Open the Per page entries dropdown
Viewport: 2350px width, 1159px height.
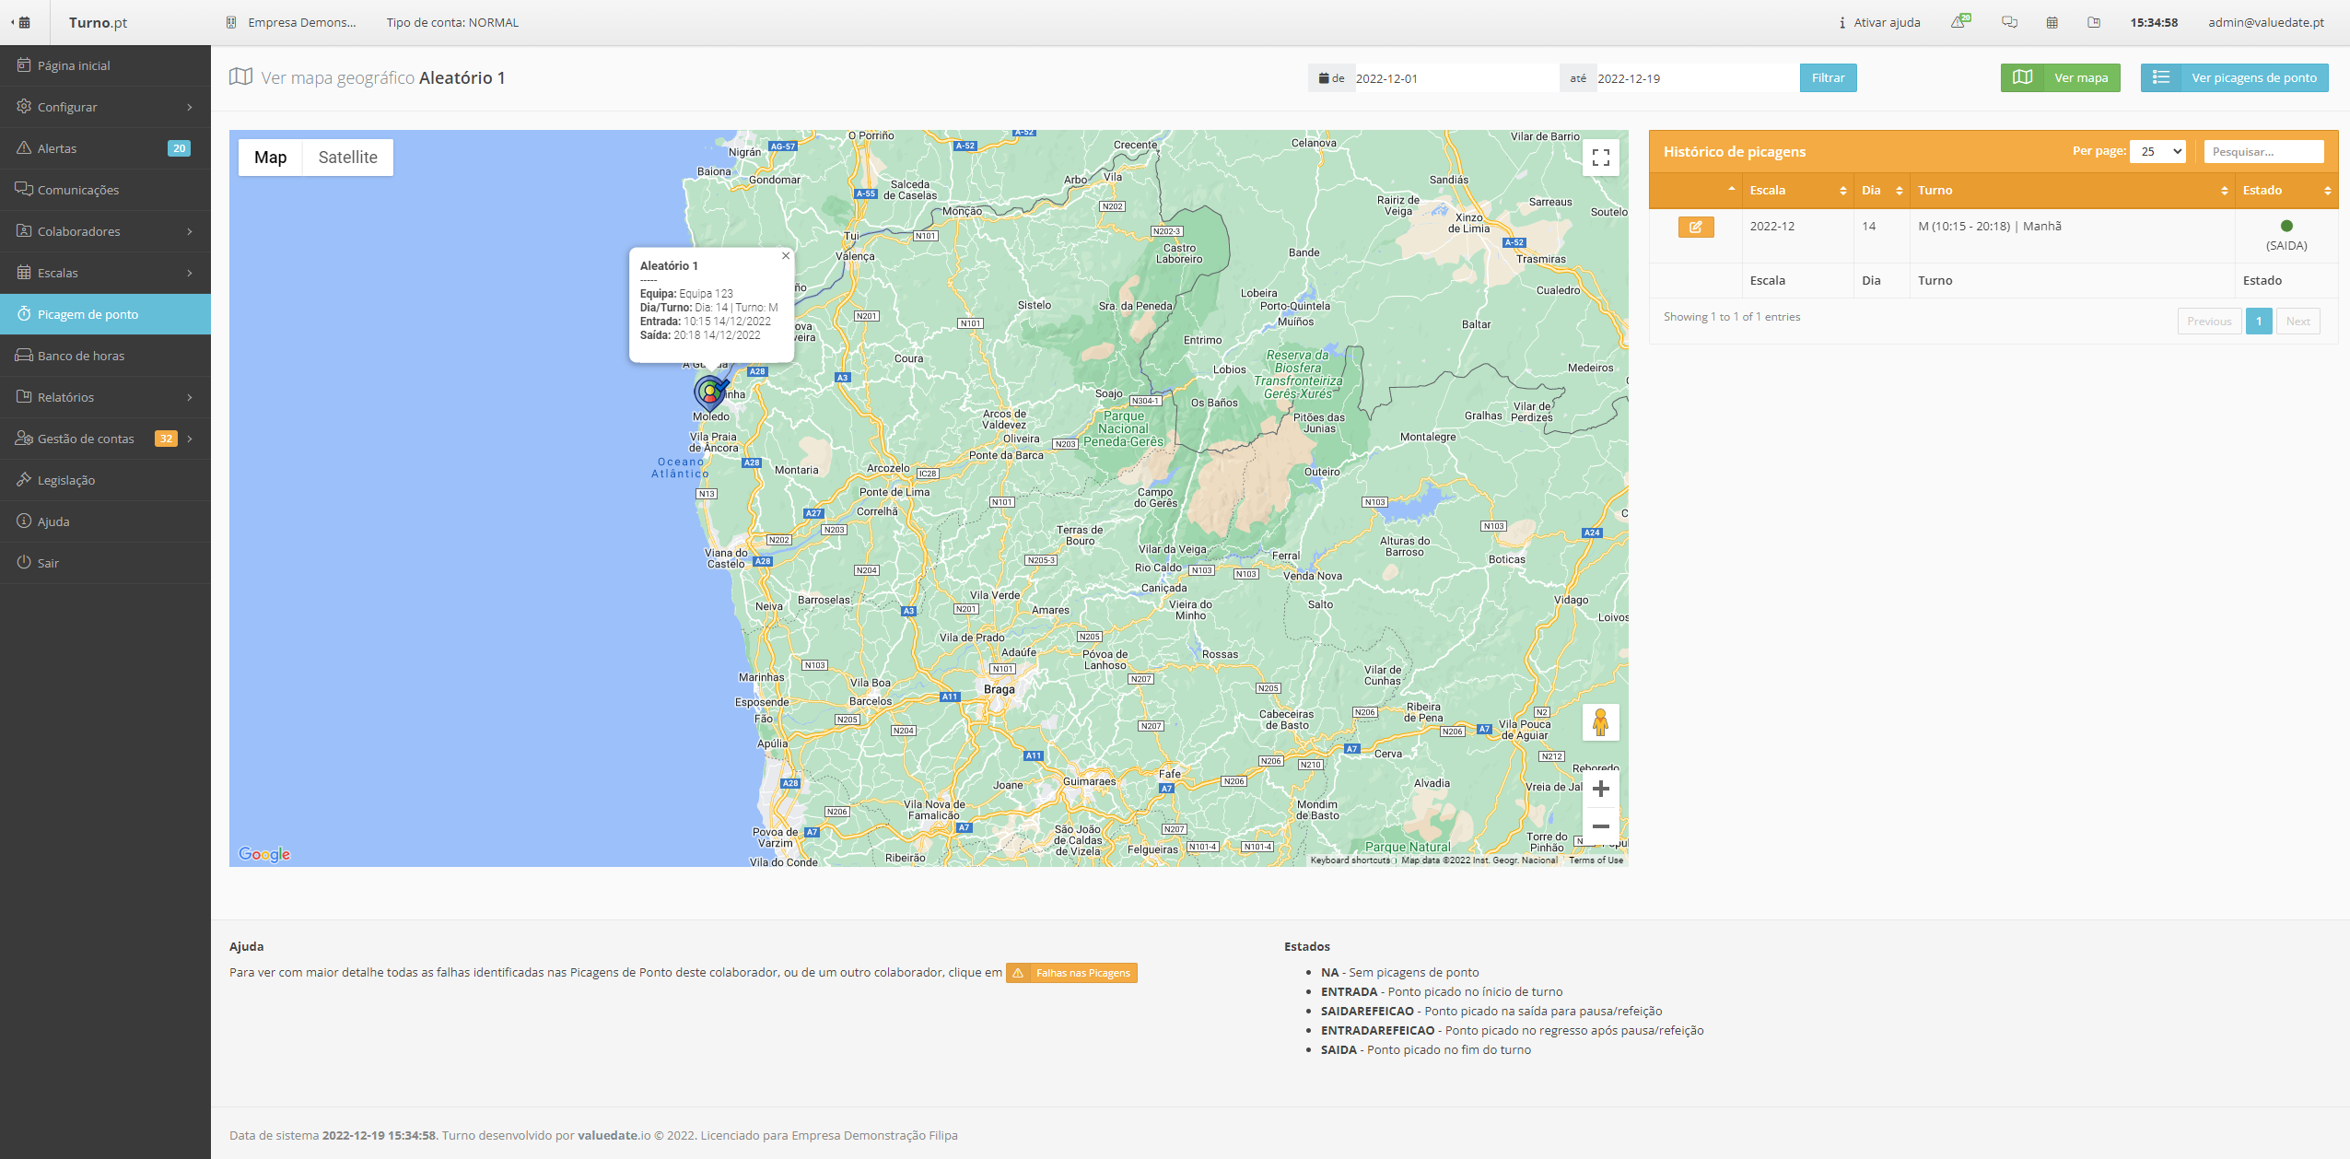(x=2158, y=150)
